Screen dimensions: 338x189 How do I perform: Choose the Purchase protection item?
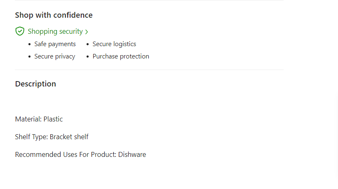click(121, 56)
